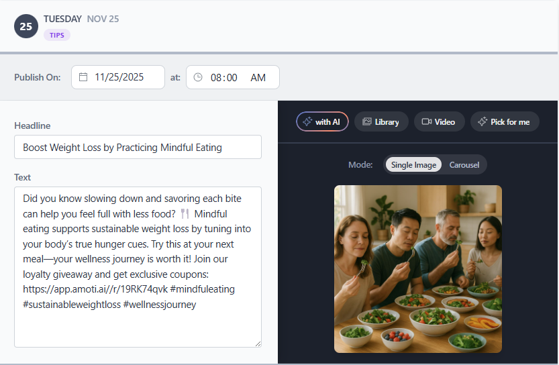Click the TUESDAY NOV 25 date heading
This screenshot has width=559, height=365.
coord(81,19)
